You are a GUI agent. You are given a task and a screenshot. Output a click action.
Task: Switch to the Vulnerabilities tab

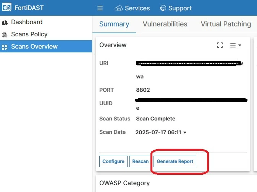point(165,24)
